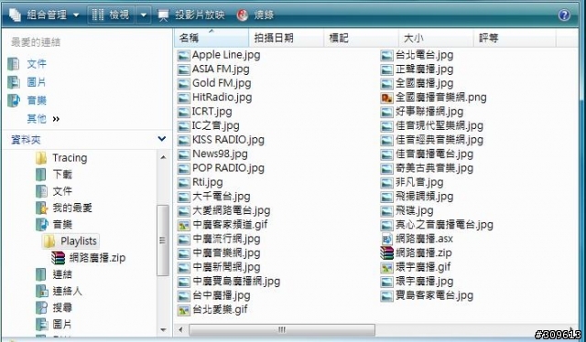Select Apple Line.jpg file icon
586x342 pixels.
pyautogui.click(x=183, y=56)
